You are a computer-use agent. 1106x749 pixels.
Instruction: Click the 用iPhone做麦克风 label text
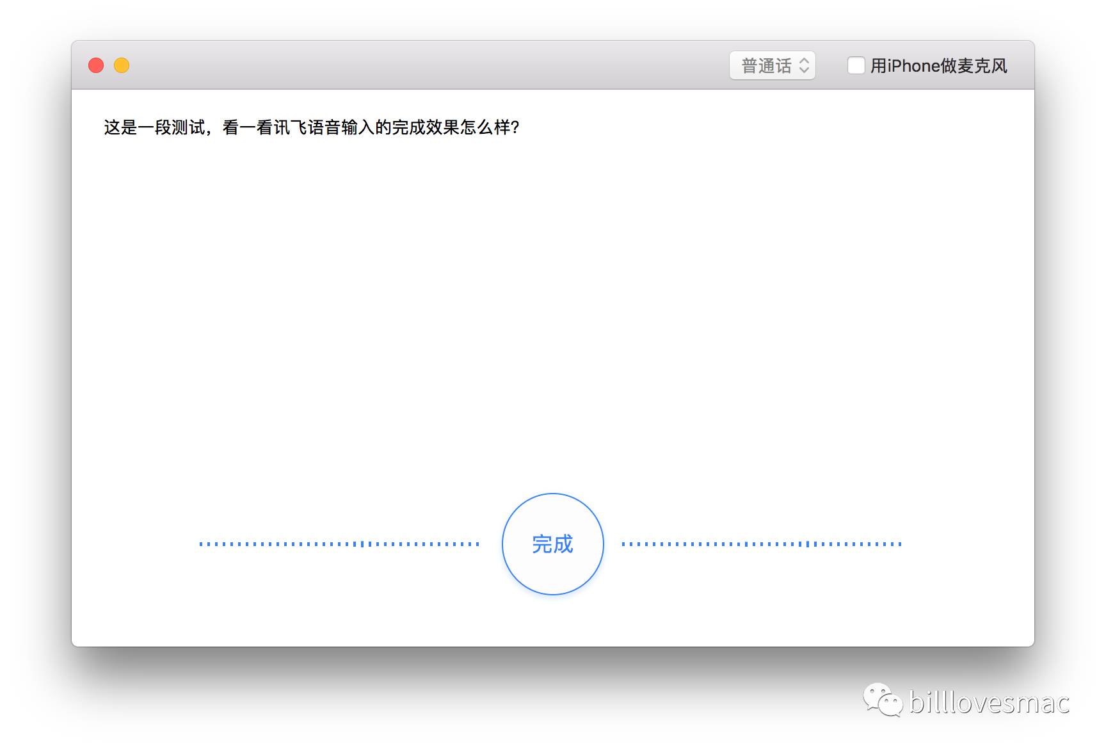click(x=939, y=65)
